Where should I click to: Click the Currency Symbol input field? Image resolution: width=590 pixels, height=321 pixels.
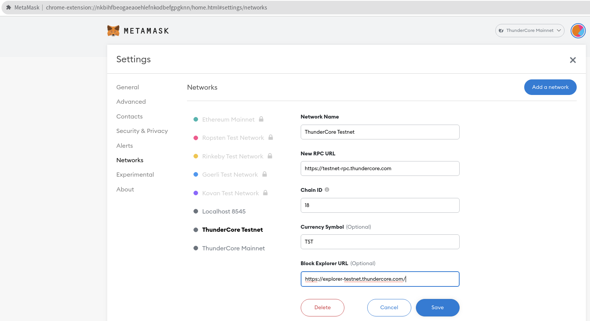pos(380,242)
